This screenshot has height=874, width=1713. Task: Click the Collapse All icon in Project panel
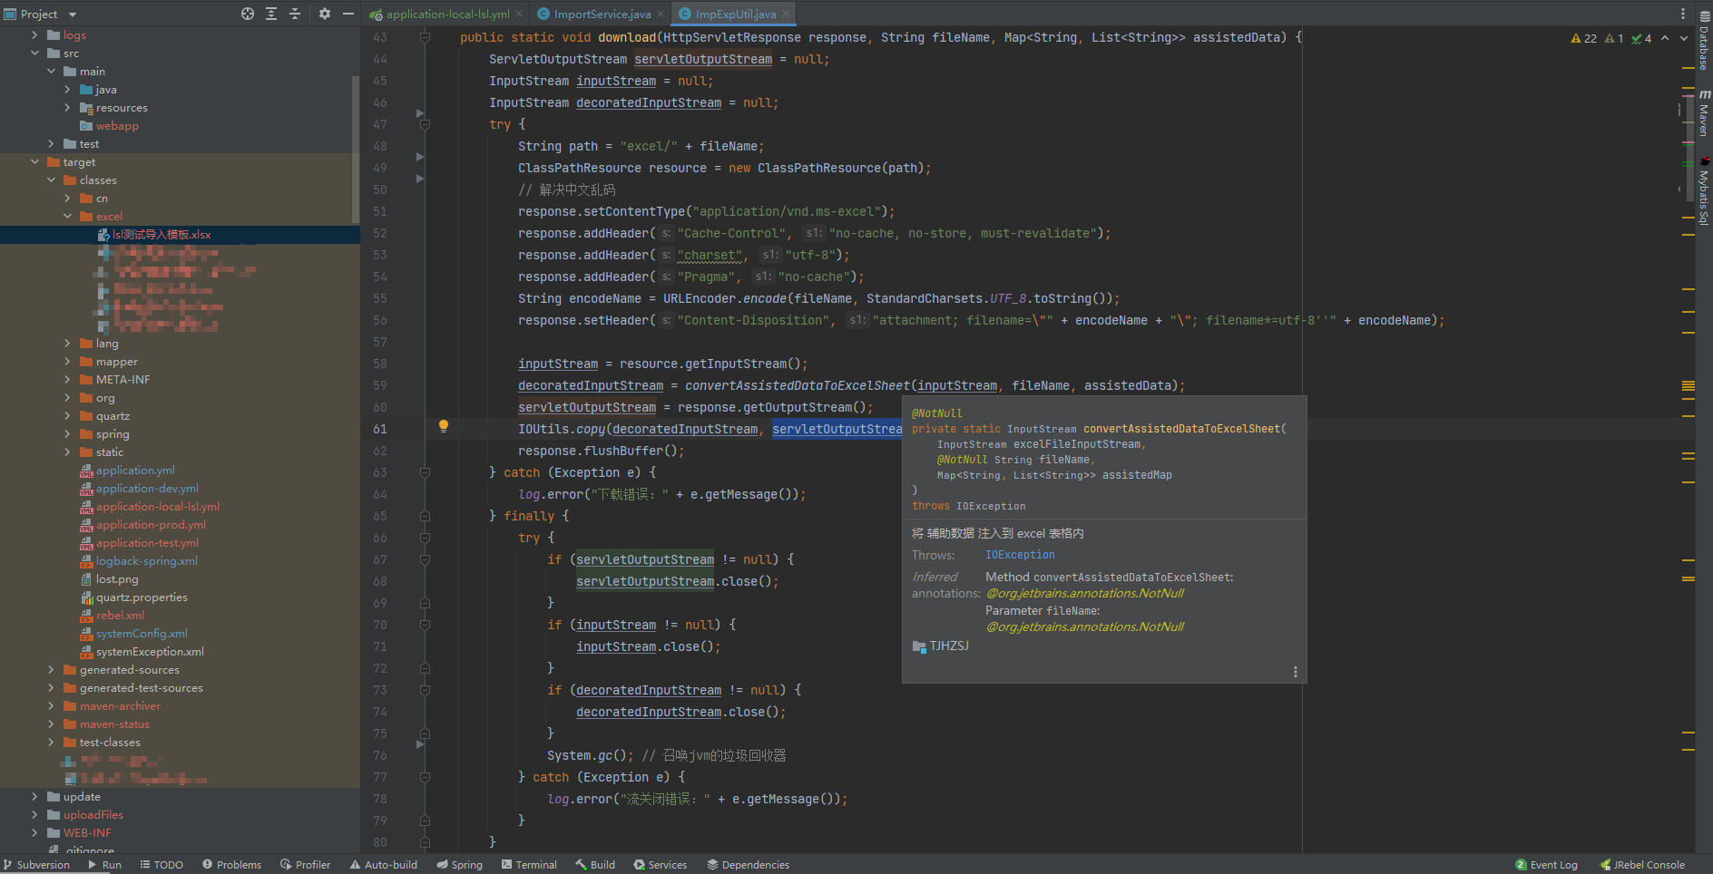point(295,14)
